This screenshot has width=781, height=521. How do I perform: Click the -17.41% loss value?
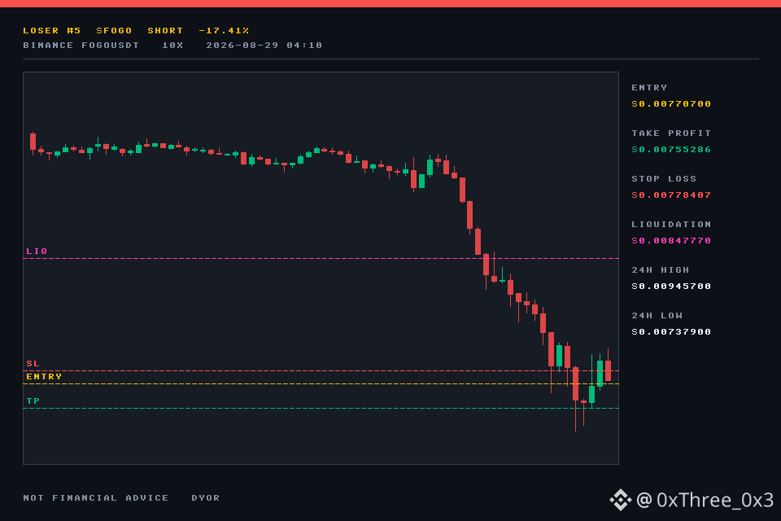tap(224, 31)
